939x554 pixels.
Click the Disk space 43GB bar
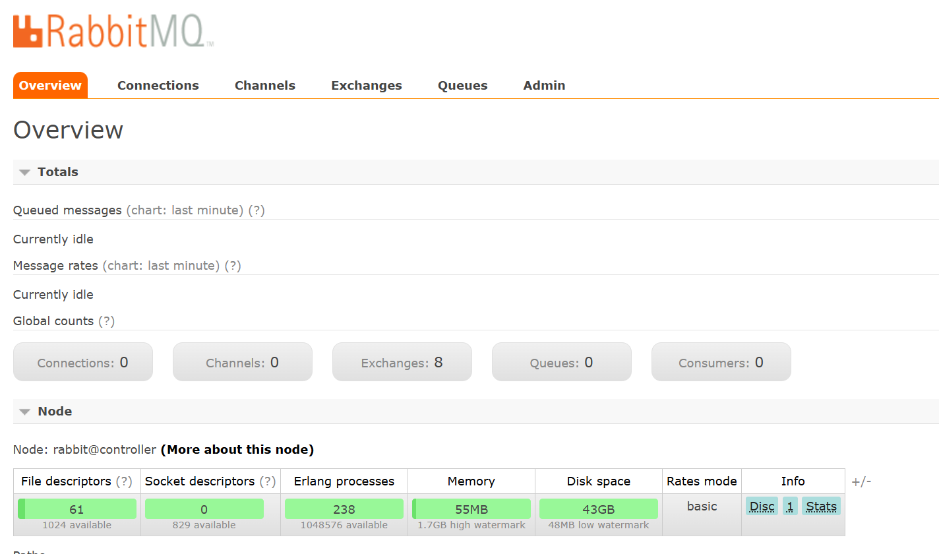pyautogui.click(x=599, y=509)
